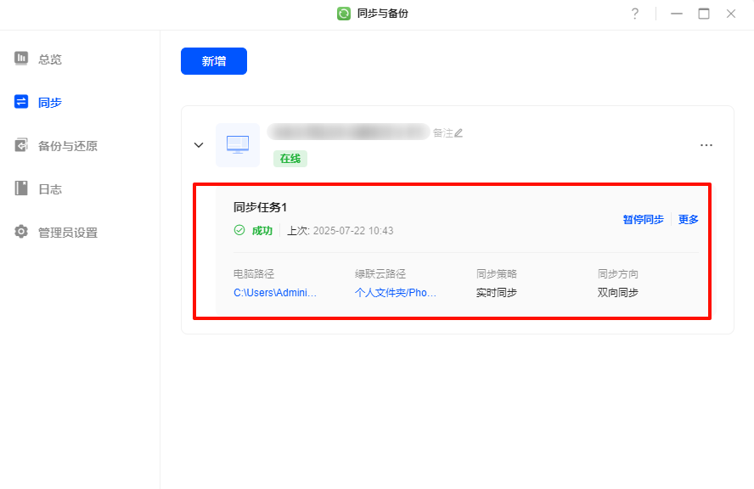Image resolution: width=754 pixels, height=489 pixels.
Task: Click the green 成功 checkmark status icon
Action: point(239,230)
